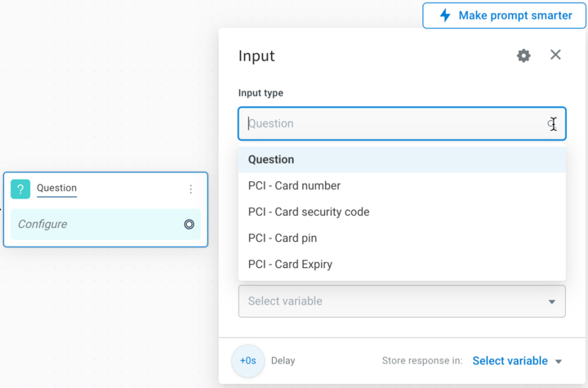The height and width of the screenshot is (388, 588).
Task: Click the +0s Delay button
Action: click(248, 361)
